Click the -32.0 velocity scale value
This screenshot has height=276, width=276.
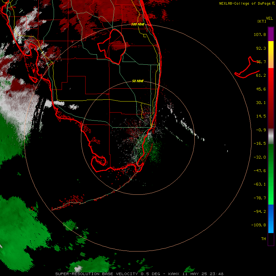pyautogui.click(x=260, y=157)
